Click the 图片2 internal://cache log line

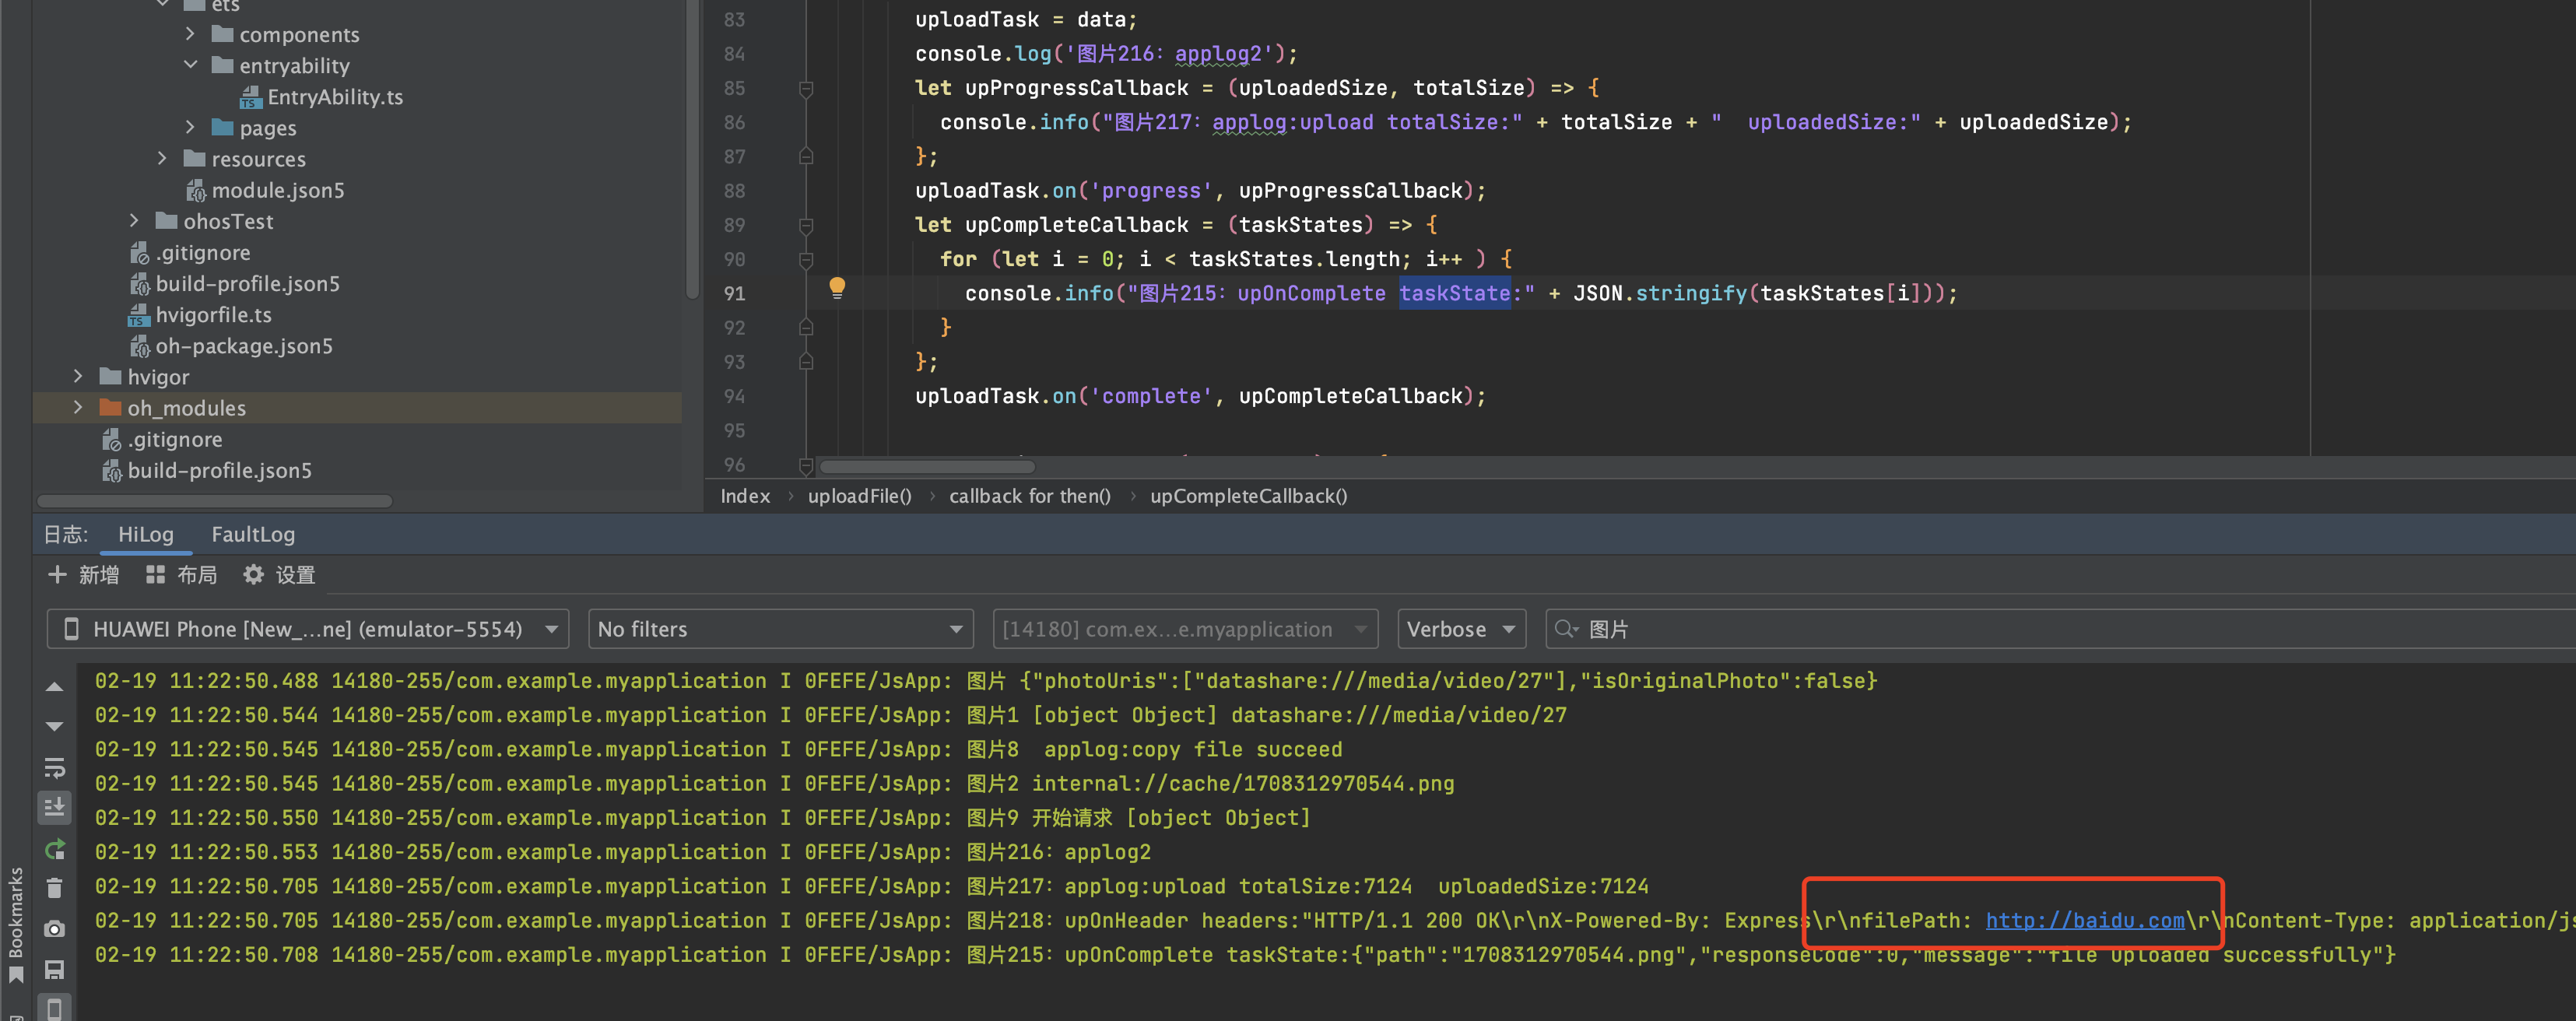[774, 784]
